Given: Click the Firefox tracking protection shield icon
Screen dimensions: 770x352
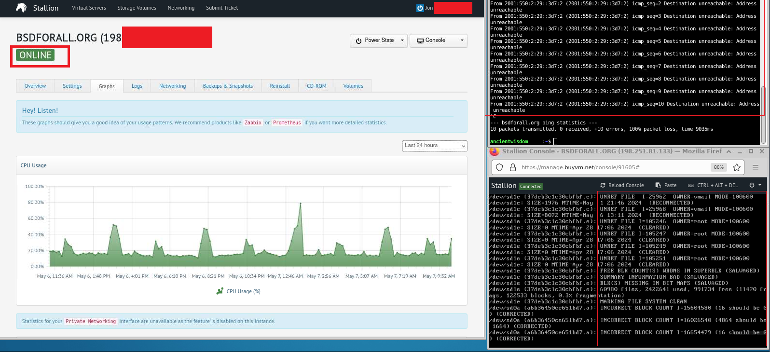Looking at the screenshot, I should click(499, 167).
